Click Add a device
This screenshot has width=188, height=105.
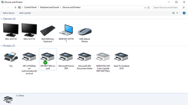pos(9,13)
